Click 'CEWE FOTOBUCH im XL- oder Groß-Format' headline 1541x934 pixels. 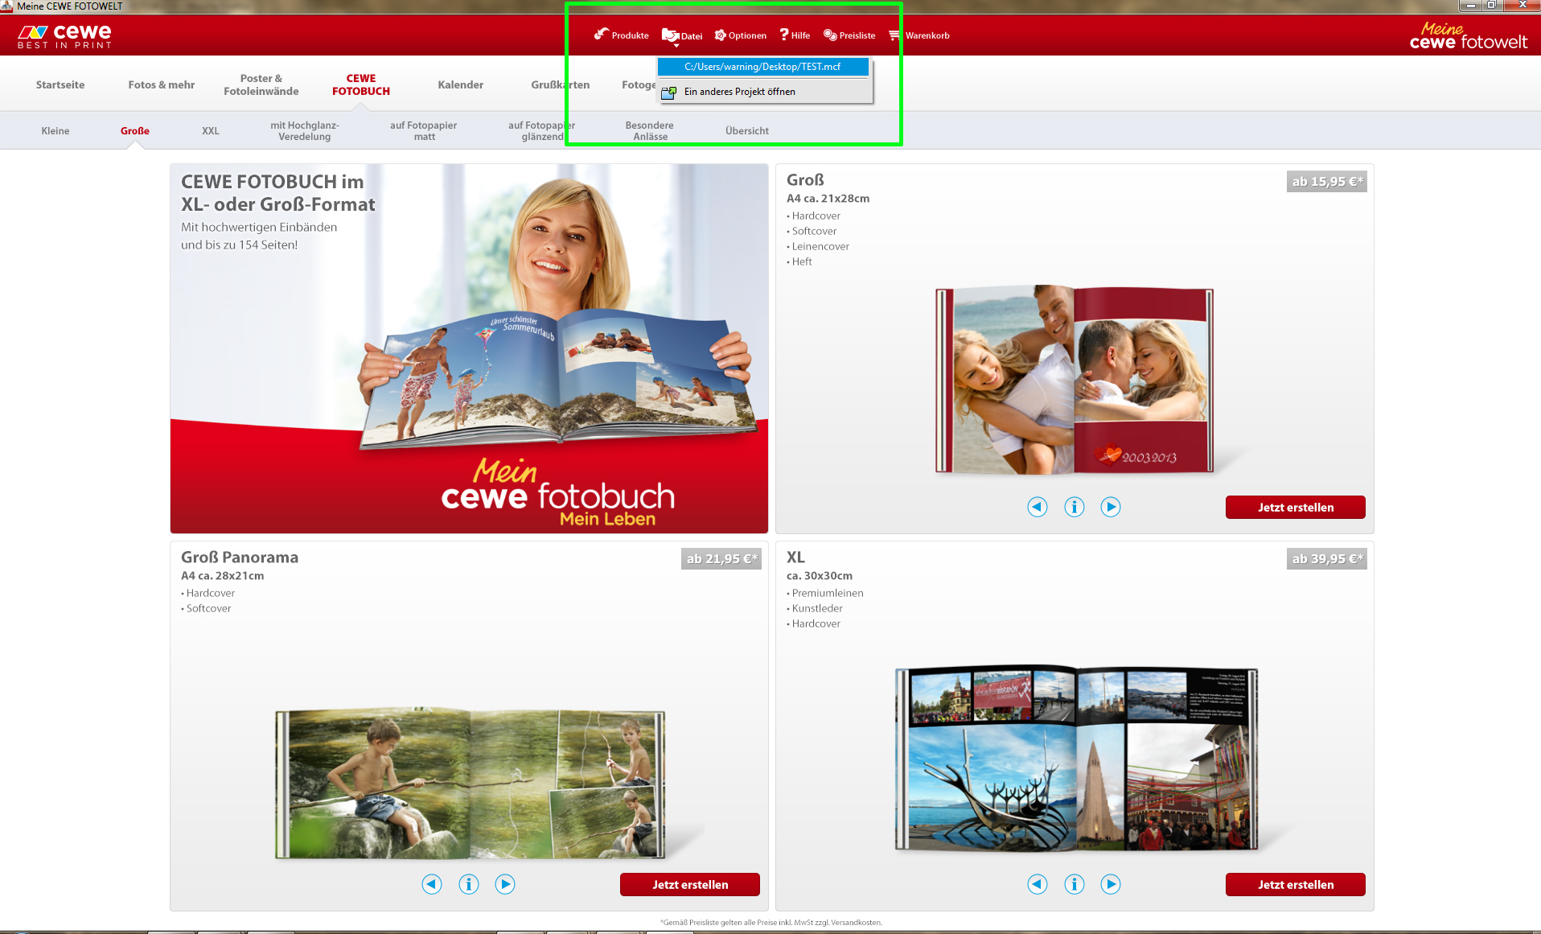pos(277,193)
